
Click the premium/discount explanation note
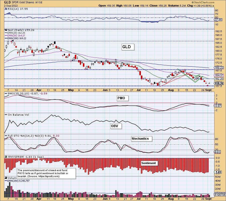tap(46, 173)
